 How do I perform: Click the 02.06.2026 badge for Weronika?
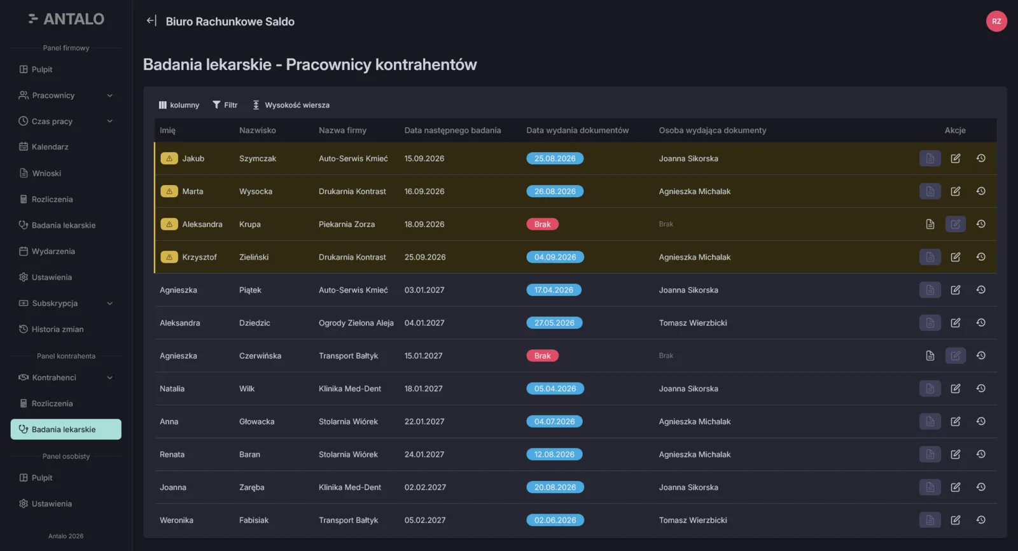click(x=555, y=520)
